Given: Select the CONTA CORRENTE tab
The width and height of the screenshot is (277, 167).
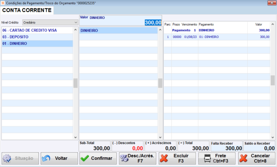Looking at the screenshot, I should (x=27, y=10).
